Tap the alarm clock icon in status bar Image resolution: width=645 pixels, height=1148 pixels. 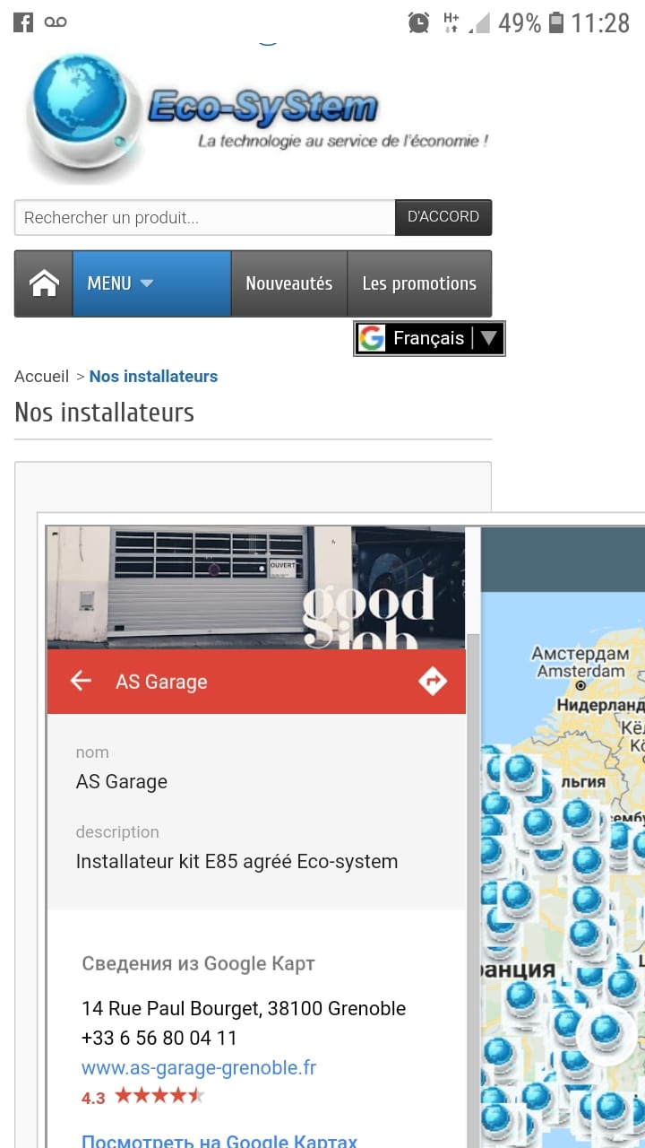coord(418,22)
